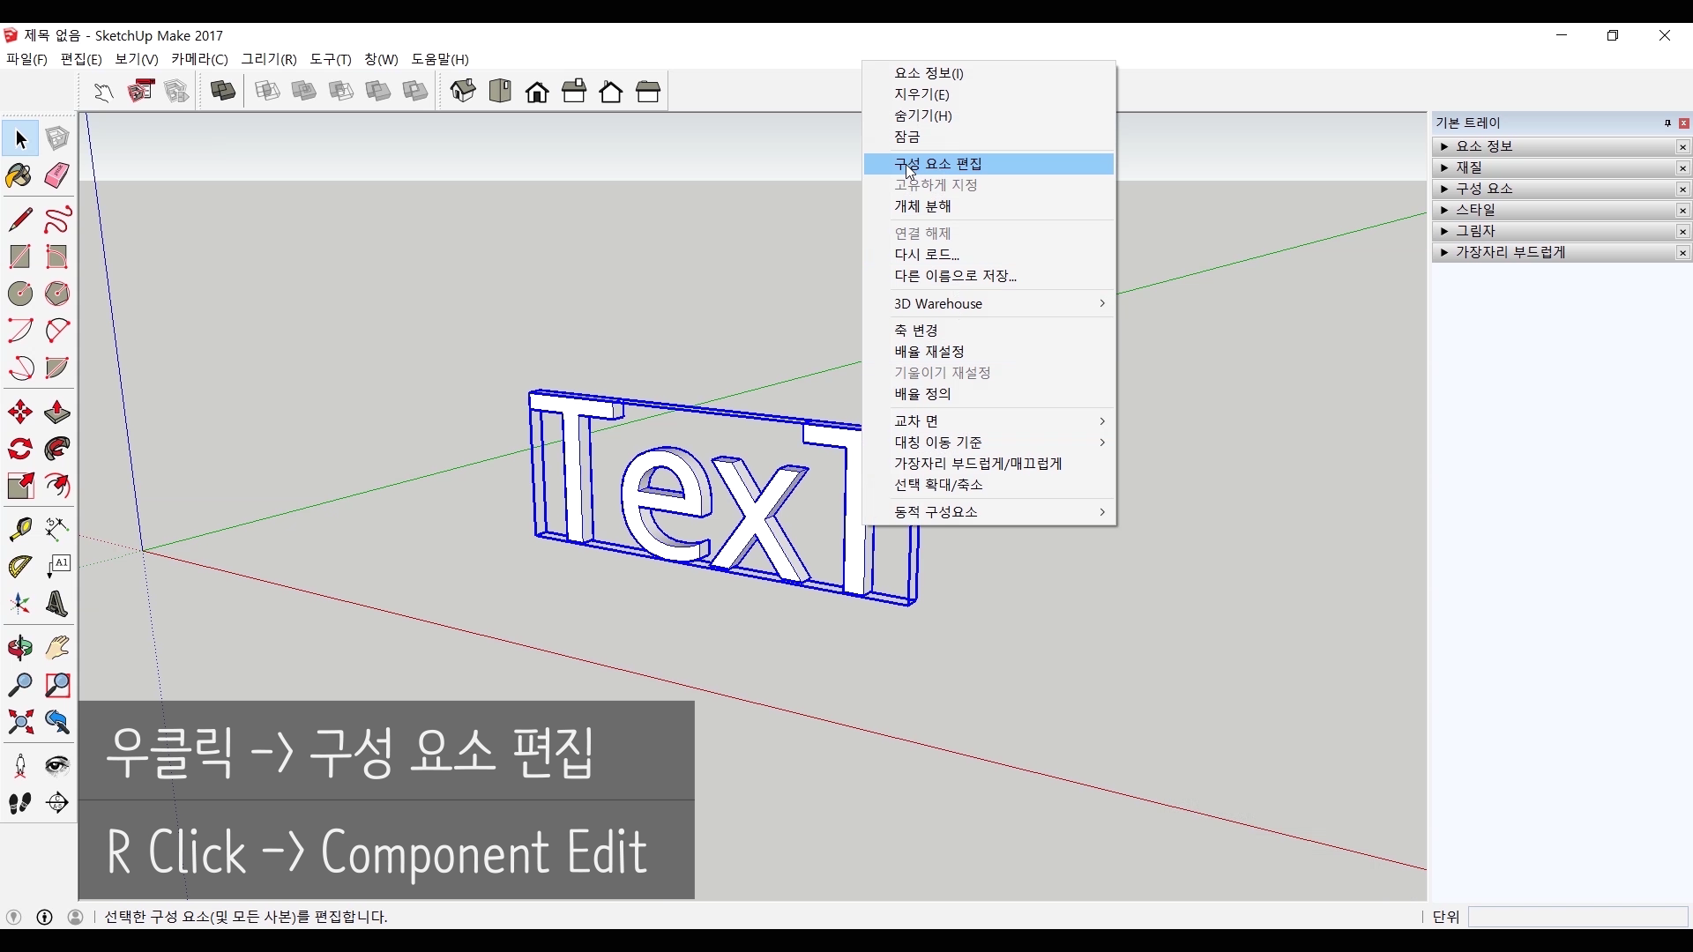Select the Orbit camera tool
The image size is (1693, 952).
coord(19,648)
